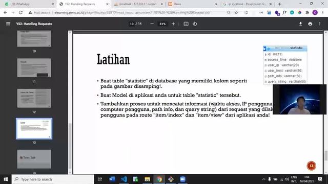Rotate the PDF counterclockwise
The image size is (328, 184).
[x=195, y=24]
